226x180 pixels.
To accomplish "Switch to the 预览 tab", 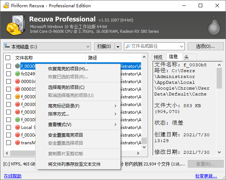I will pos(158,57).
